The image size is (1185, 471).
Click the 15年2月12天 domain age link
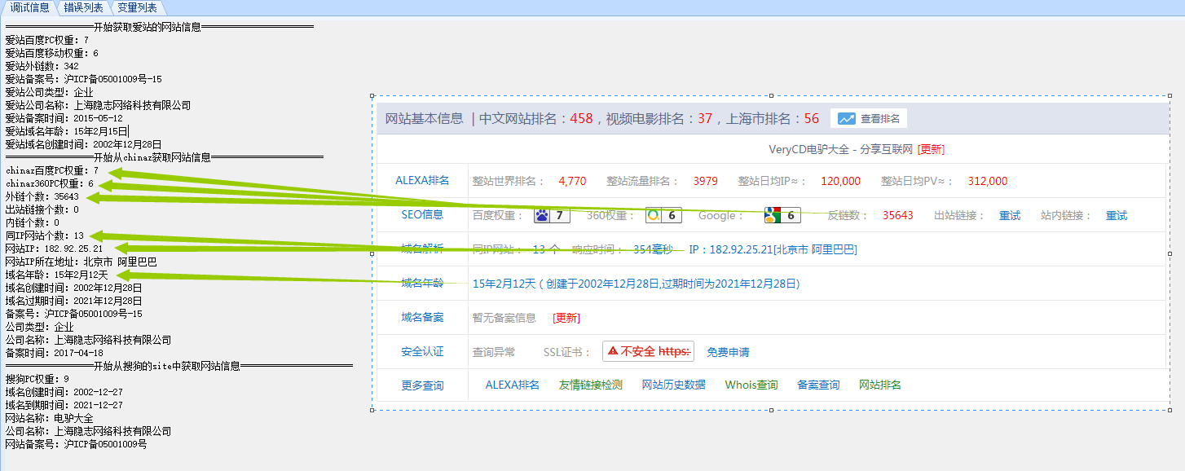[504, 284]
